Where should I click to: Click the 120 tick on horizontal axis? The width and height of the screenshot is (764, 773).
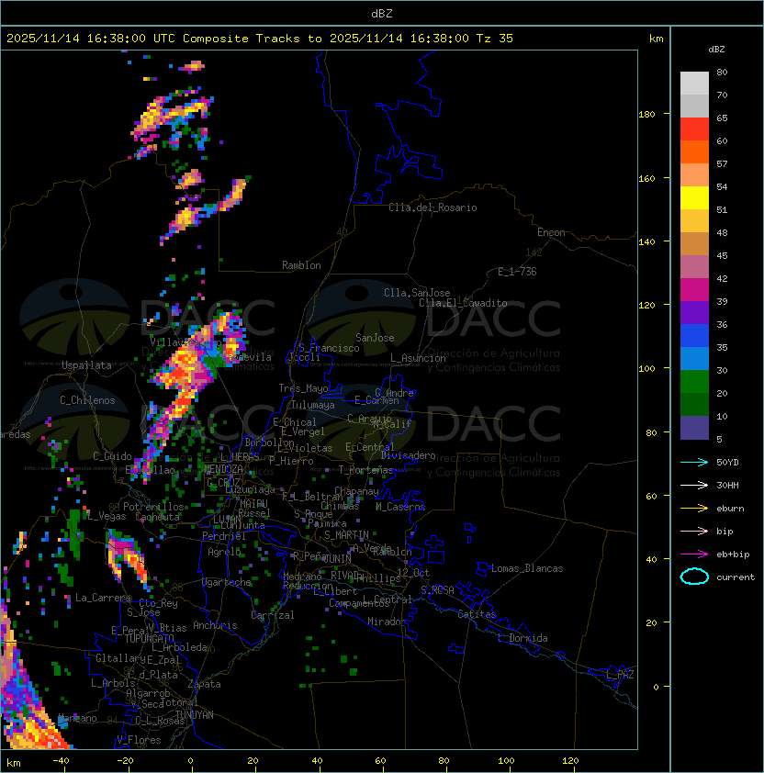[570, 761]
